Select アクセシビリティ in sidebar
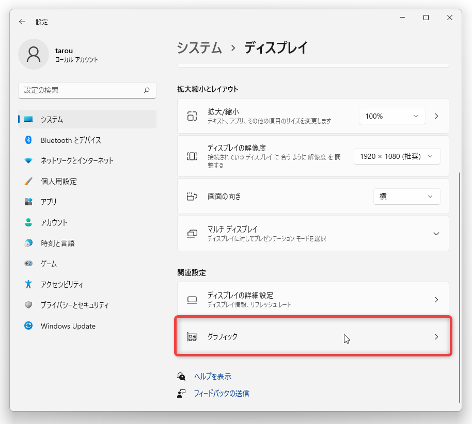Screen dimensions: 472x424 point(87,284)
